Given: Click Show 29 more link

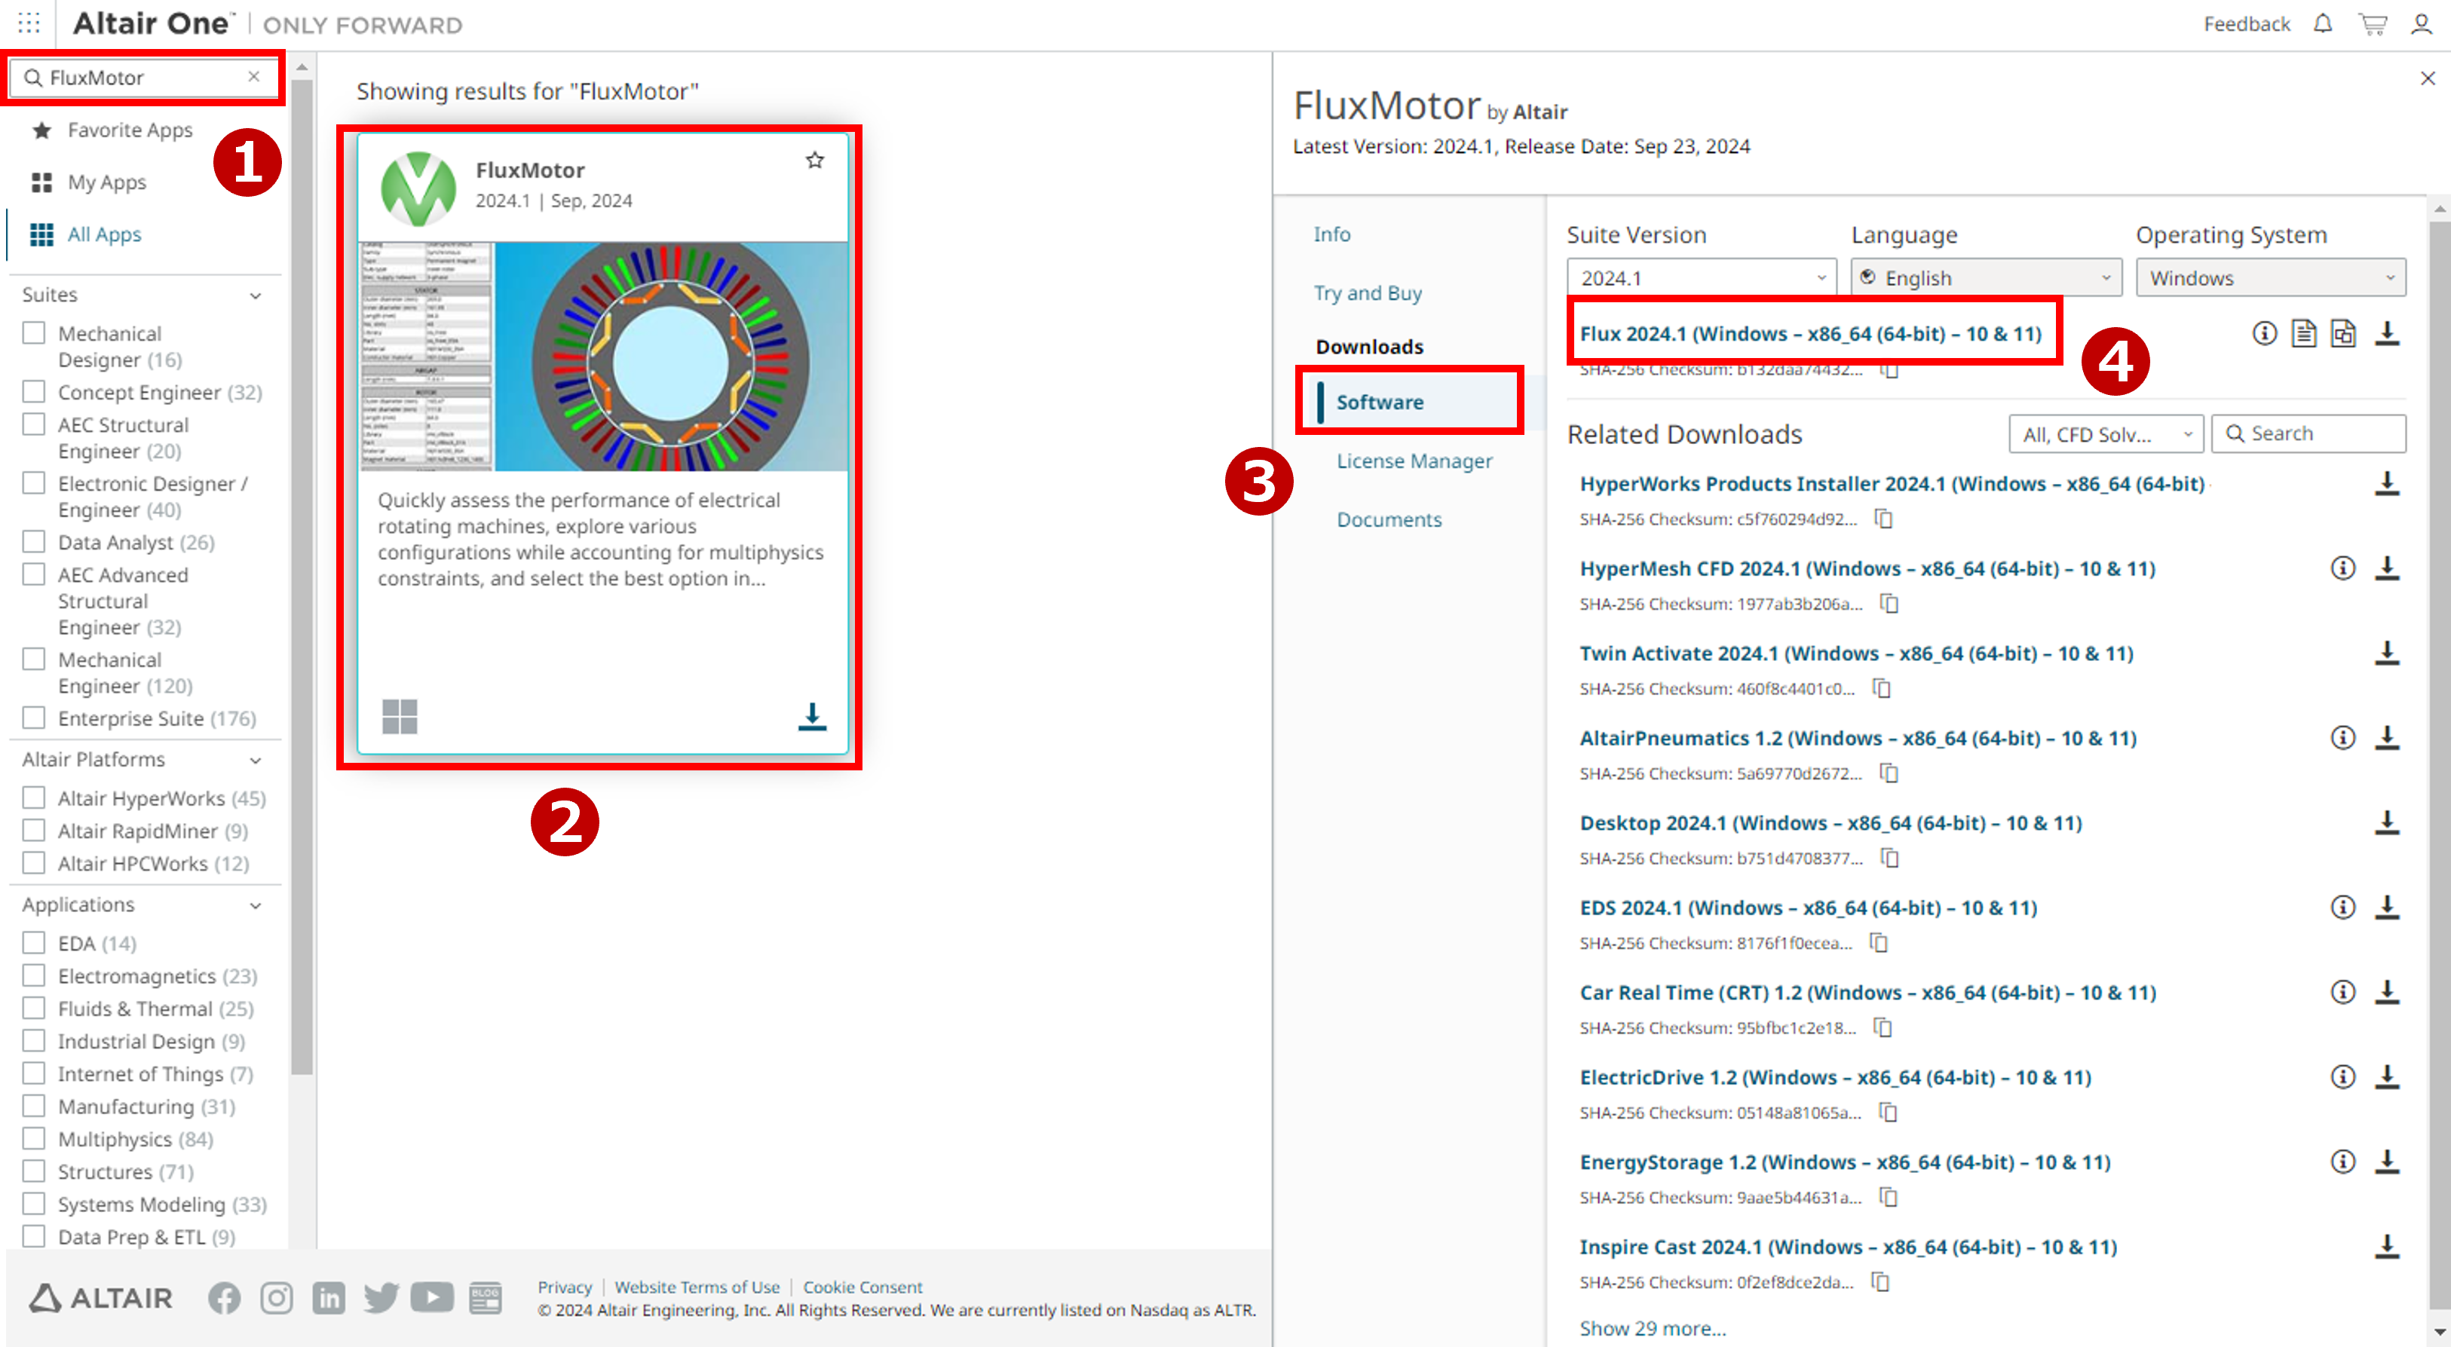Looking at the screenshot, I should pos(1653,1328).
